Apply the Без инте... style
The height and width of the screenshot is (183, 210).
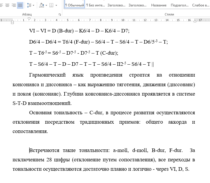(95, 5)
